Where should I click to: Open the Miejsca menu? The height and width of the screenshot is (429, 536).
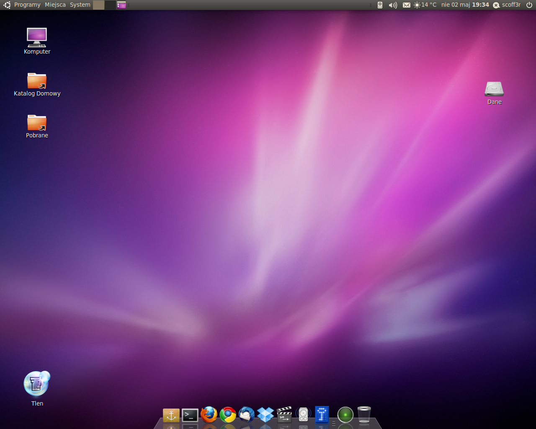(x=55, y=5)
